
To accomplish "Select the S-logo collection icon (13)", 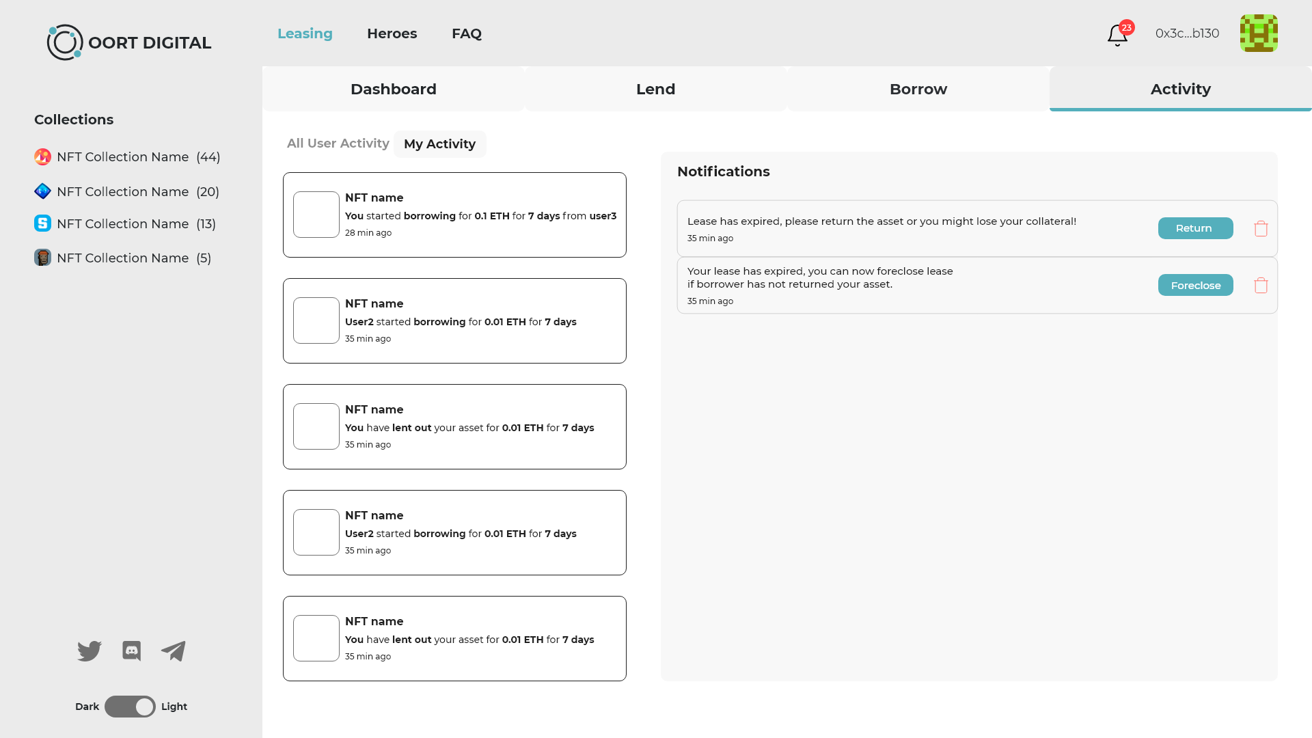I will tap(42, 223).
